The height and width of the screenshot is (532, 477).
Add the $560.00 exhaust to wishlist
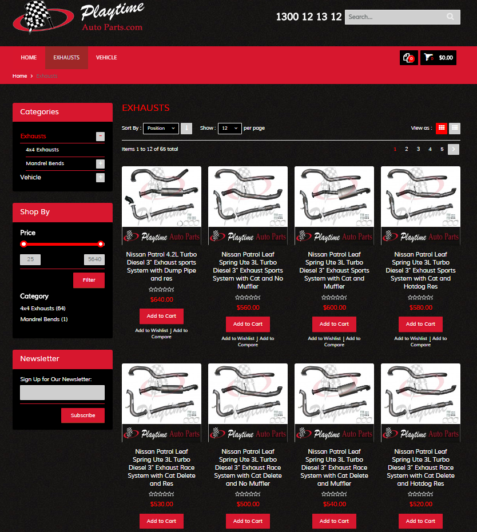tap(238, 339)
